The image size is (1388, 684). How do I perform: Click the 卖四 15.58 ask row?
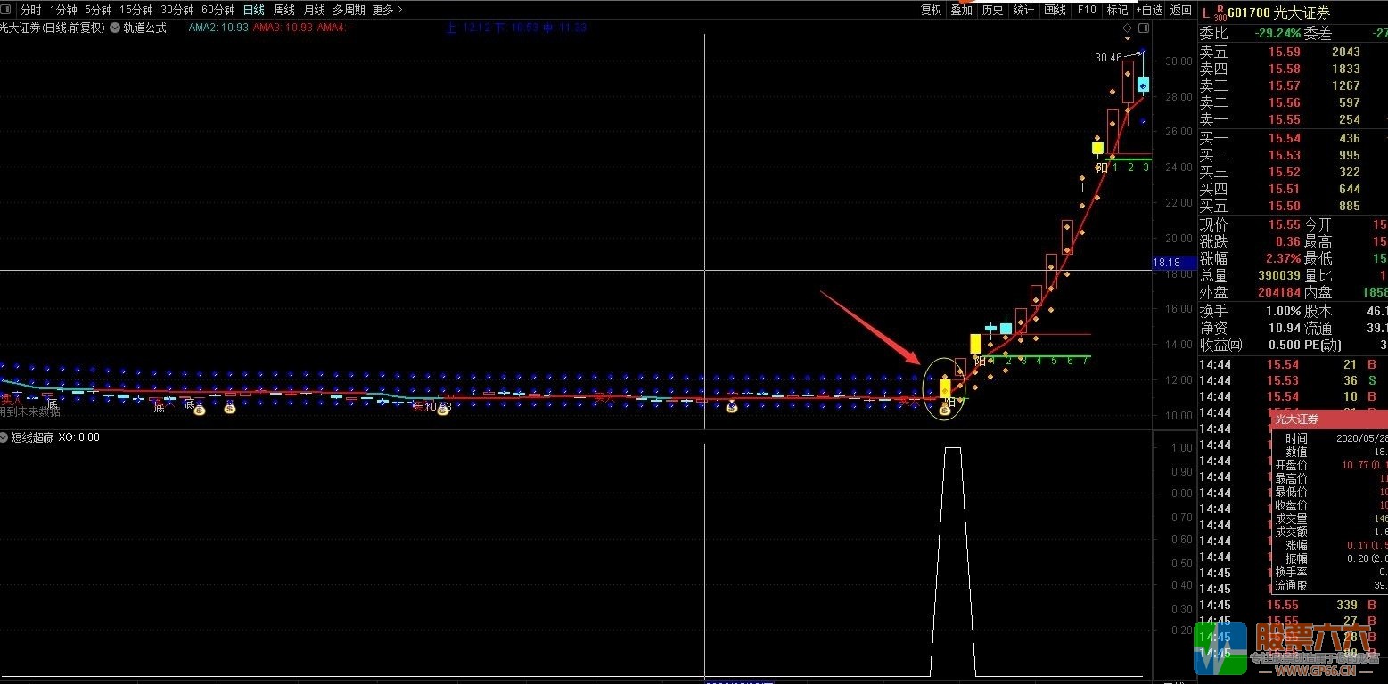pos(1293,69)
